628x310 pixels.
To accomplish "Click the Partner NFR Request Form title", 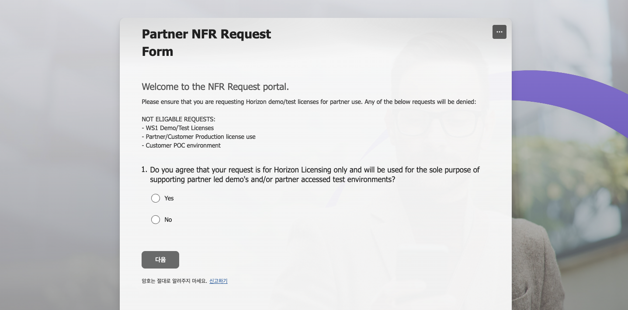I will coord(206,43).
